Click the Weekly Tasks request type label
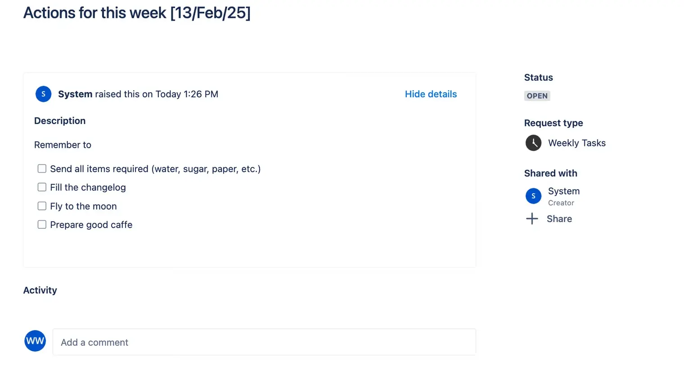The height and width of the screenshot is (376, 684). coord(576,143)
